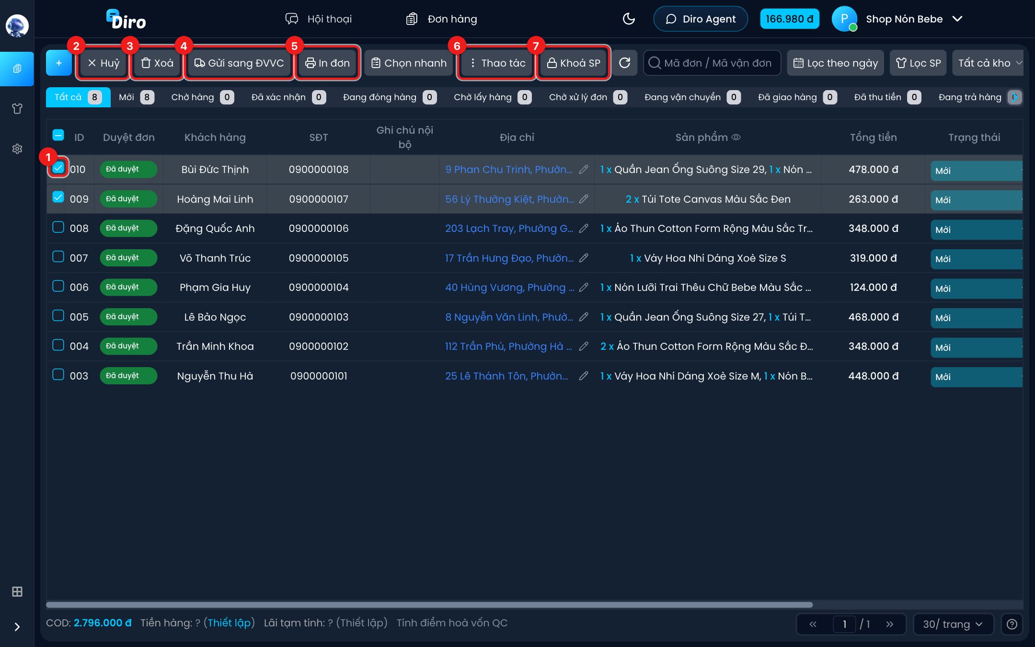
Task: Click the Khoá SP lock button
Action: click(573, 63)
